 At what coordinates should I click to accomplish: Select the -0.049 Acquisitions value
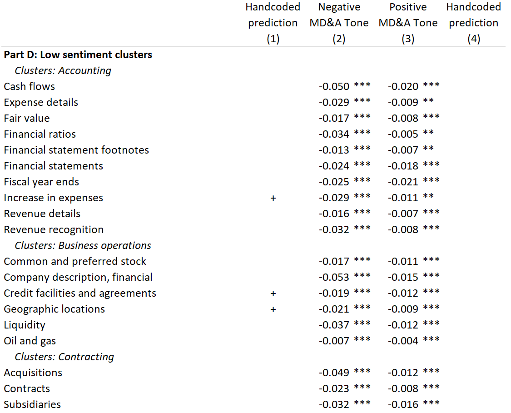pos(334,373)
